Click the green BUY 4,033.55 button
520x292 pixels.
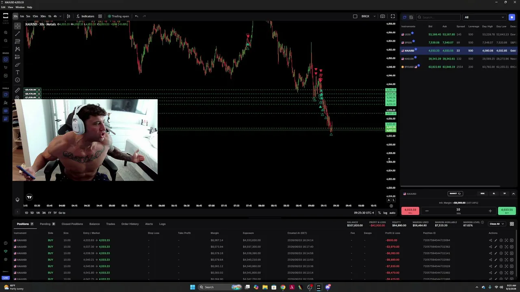(507, 210)
